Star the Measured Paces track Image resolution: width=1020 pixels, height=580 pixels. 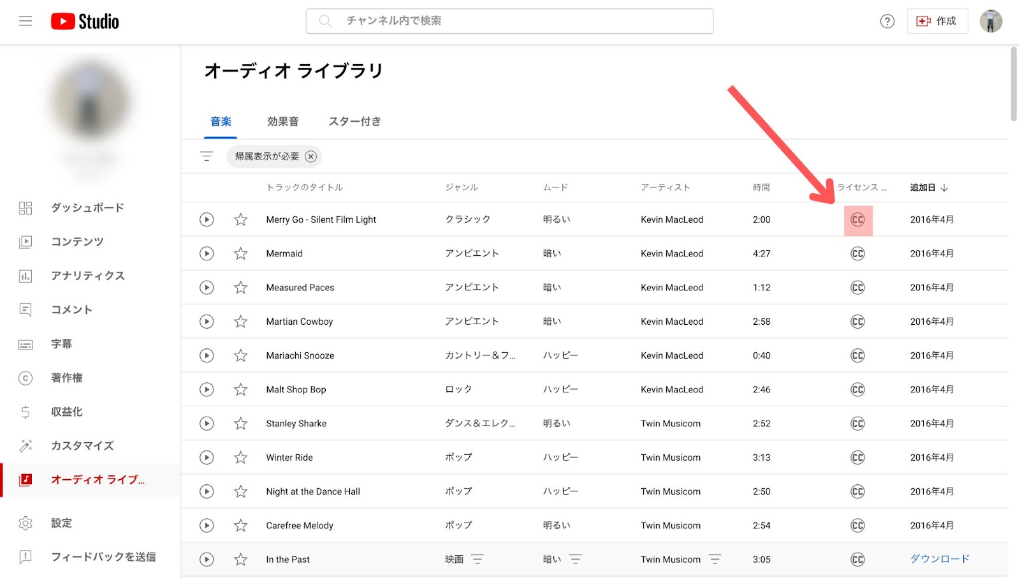[240, 287]
